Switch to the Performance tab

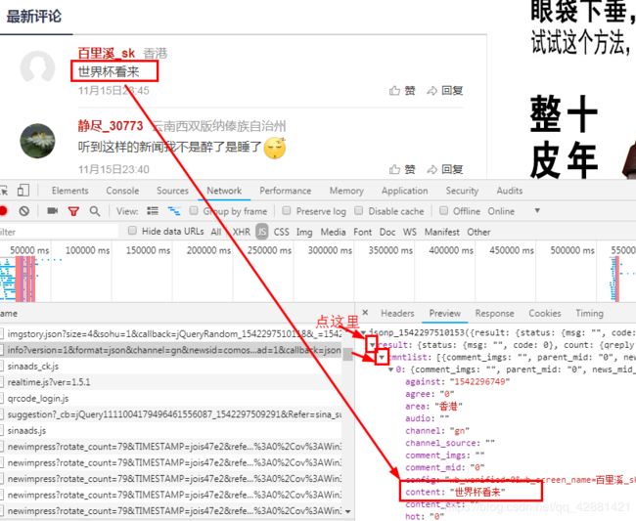[x=285, y=191]
